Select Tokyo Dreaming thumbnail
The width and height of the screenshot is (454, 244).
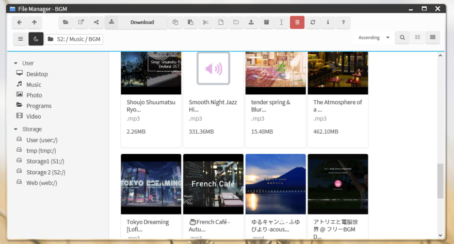click(x=151, y=184)
